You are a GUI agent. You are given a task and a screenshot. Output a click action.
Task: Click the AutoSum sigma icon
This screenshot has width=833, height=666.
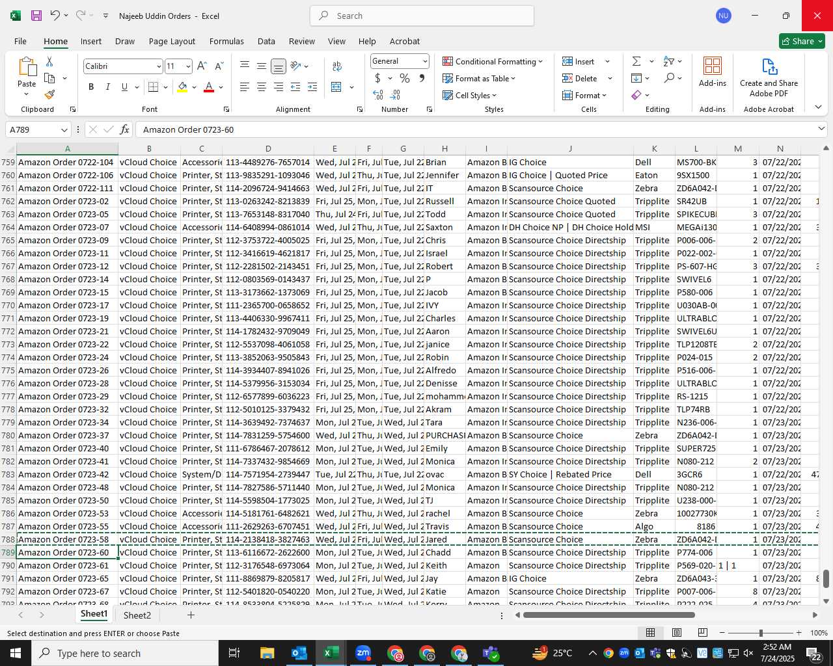coord(636,61)
